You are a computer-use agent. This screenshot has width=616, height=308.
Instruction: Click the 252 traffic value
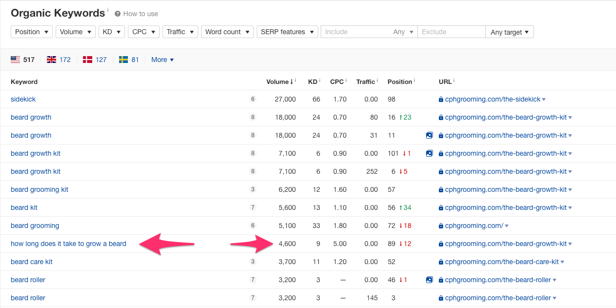[372, 171]
